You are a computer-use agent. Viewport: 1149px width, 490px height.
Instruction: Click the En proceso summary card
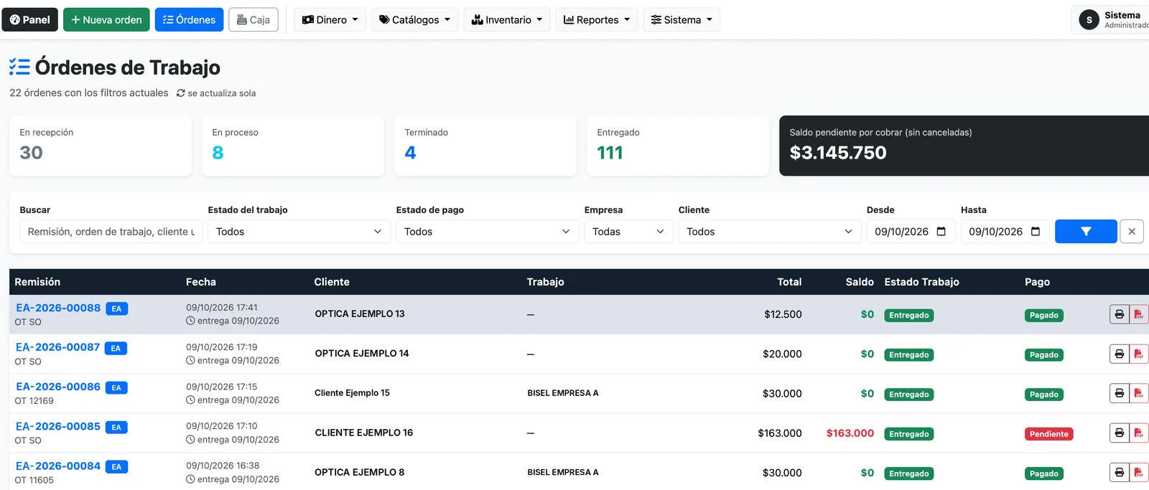(293, 146)
